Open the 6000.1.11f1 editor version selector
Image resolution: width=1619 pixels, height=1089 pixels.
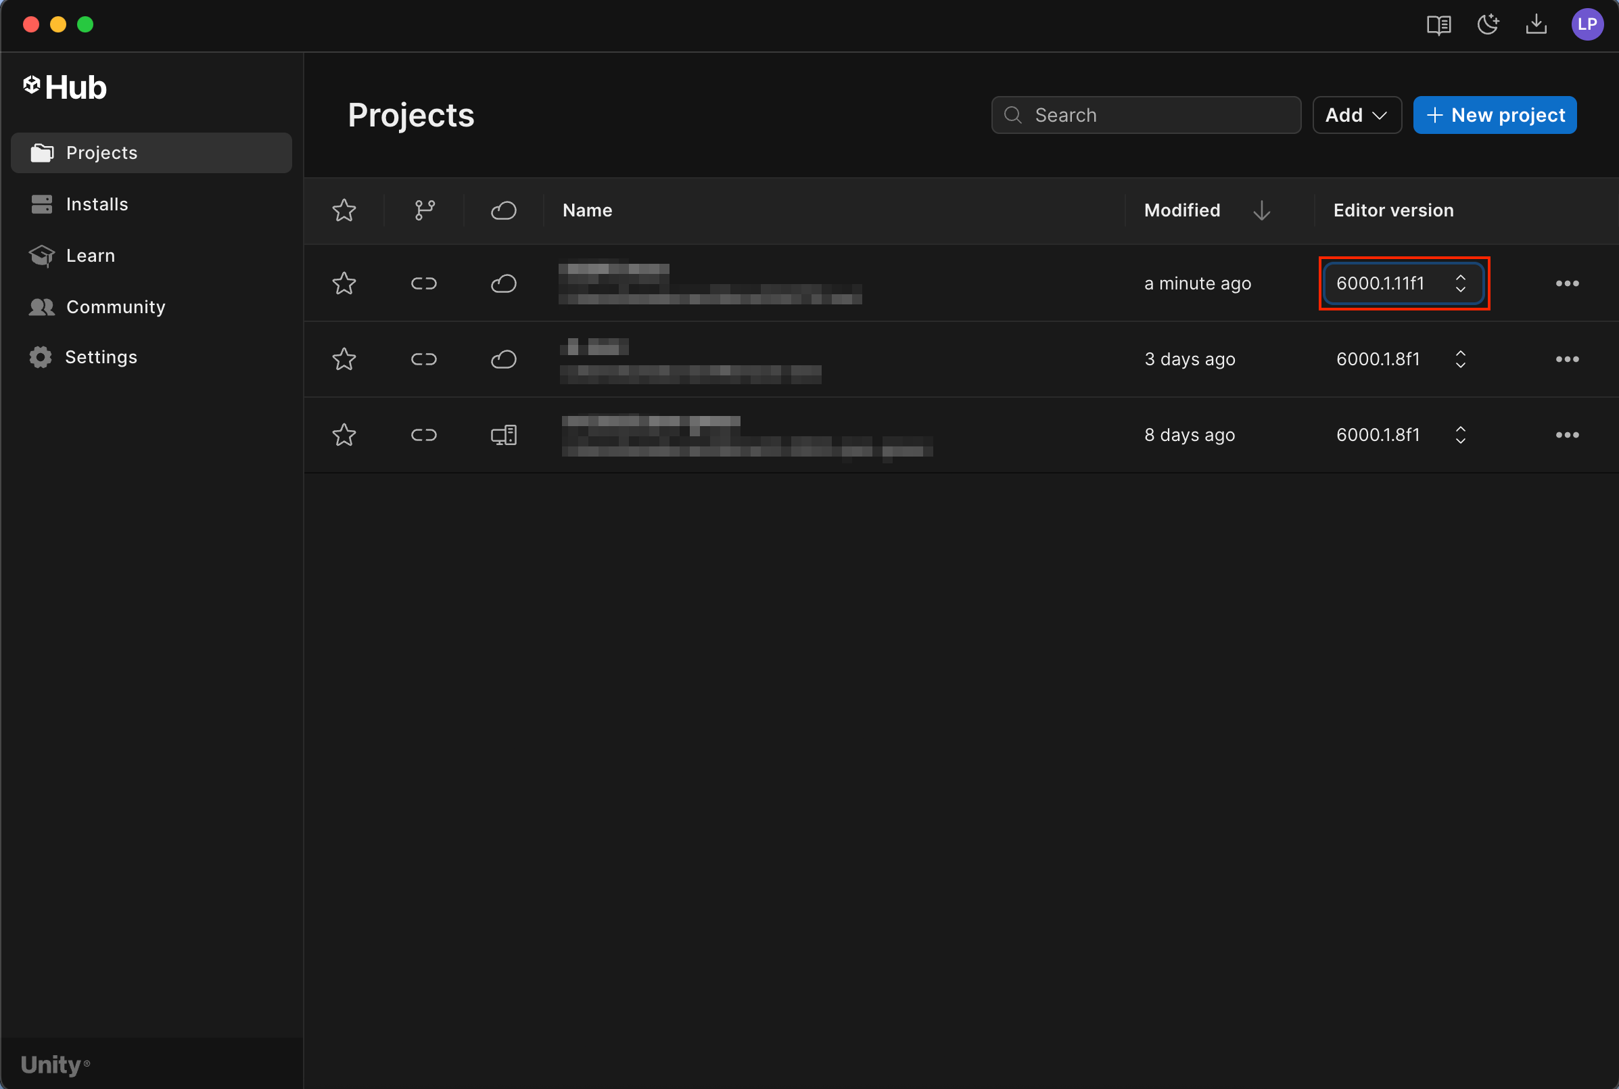point(1403,283)
